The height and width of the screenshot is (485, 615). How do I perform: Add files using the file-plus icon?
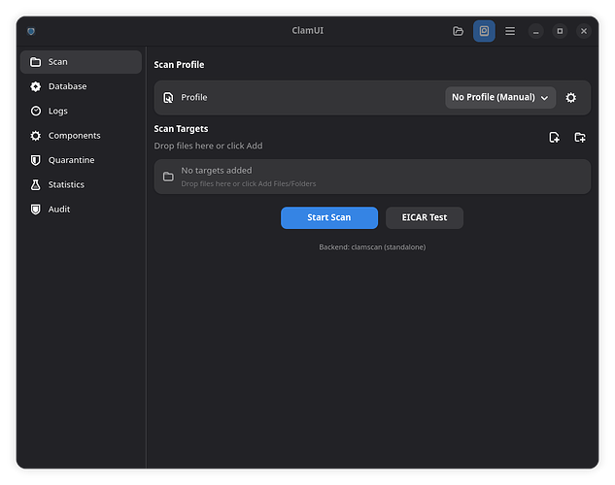click(x=554, y=138)
